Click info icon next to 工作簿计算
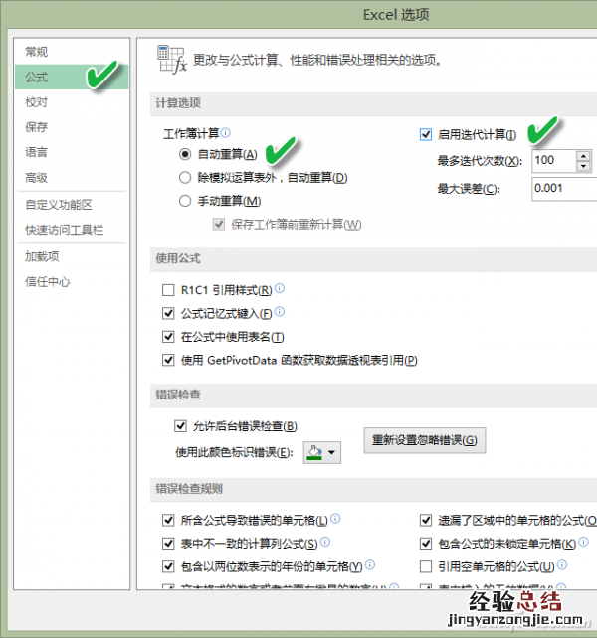The height and width of the screenshot is (638, 597). pyautogui.click(x=225, y=132)
